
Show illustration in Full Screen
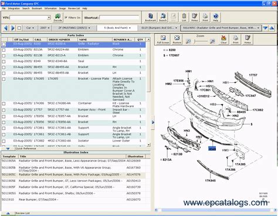163,39
